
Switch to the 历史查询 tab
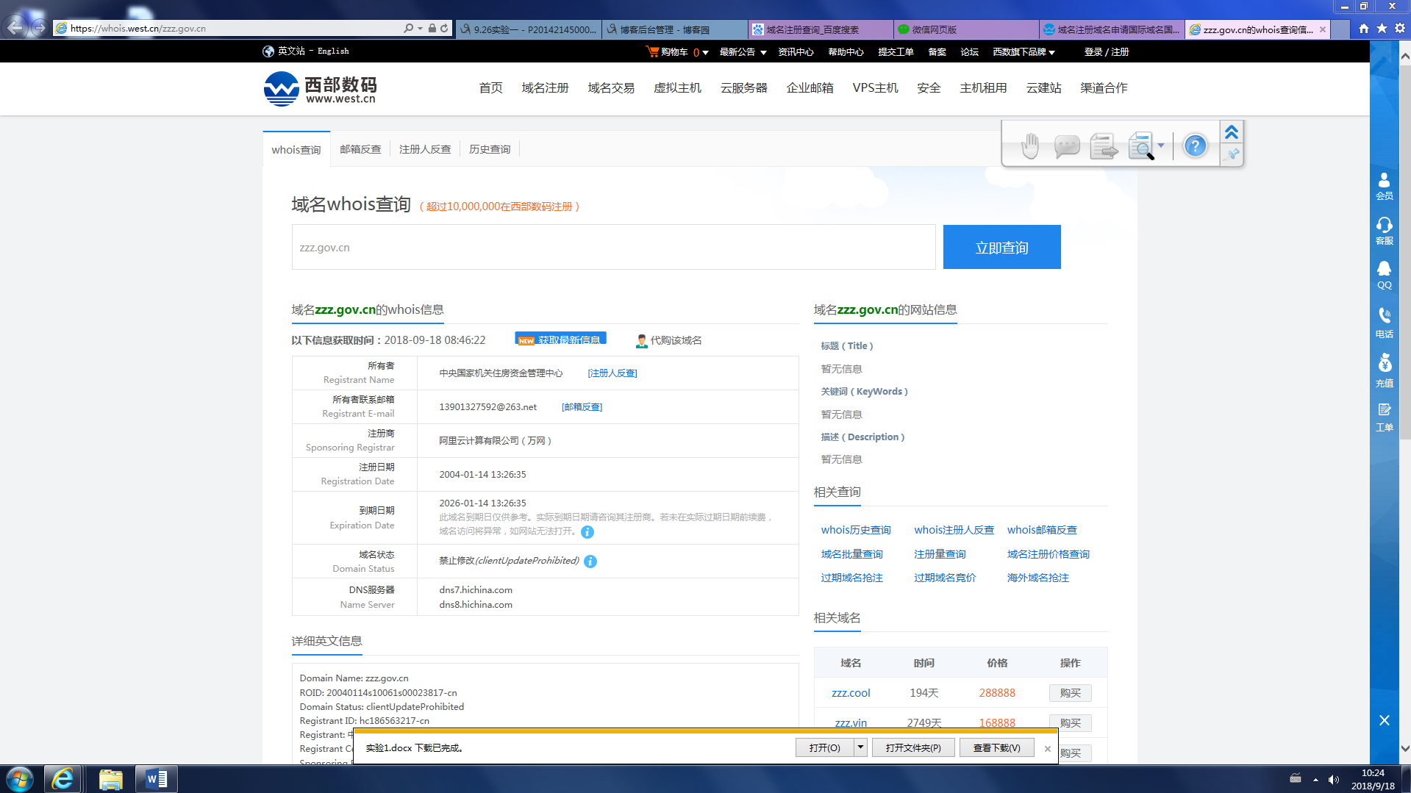490,149
